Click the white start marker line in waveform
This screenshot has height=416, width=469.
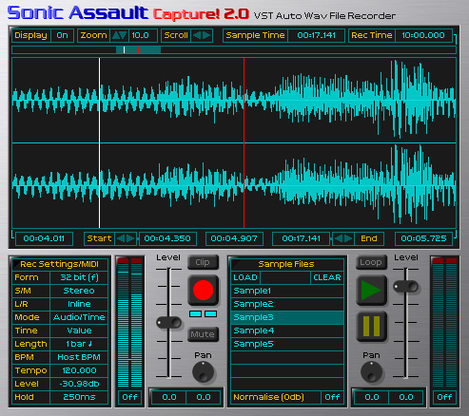99,142
